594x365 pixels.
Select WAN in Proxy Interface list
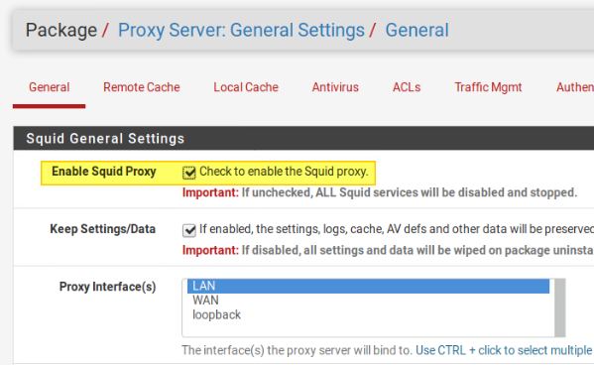pyautogui.click(x=368, y=301)
